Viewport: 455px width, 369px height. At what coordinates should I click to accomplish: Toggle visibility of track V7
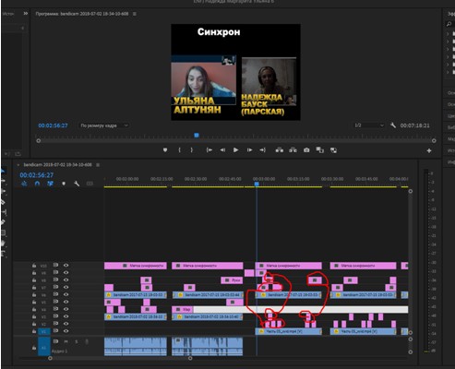pos(66,287)
